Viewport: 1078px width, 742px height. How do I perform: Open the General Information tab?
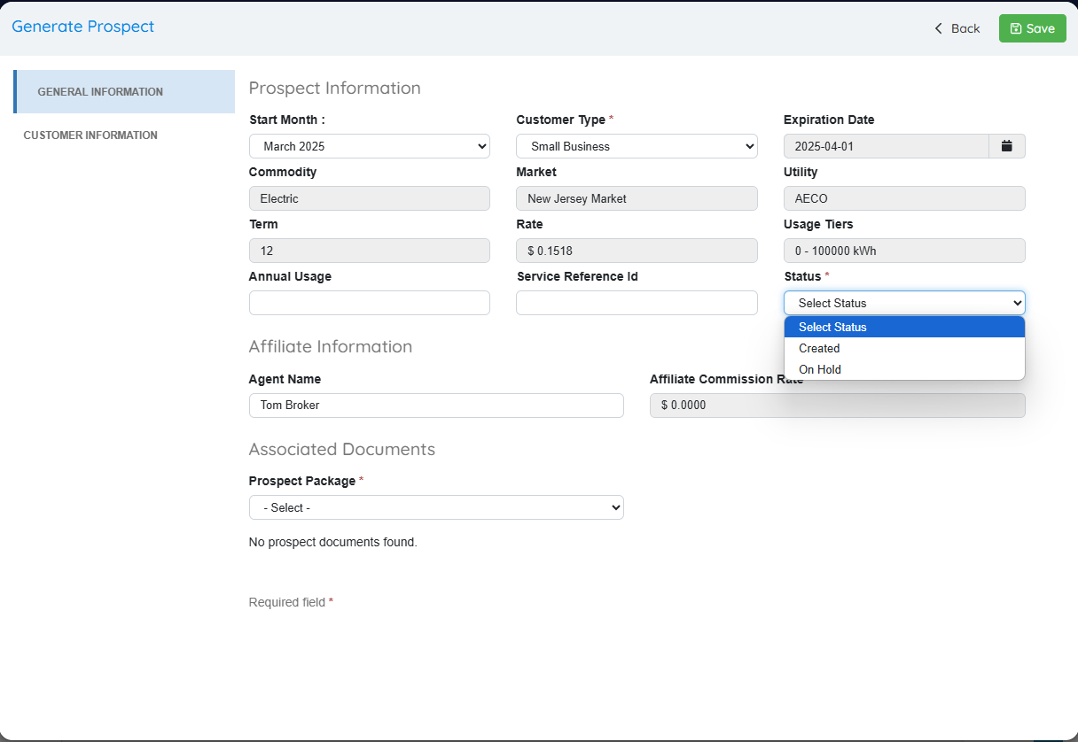point(124,92)
